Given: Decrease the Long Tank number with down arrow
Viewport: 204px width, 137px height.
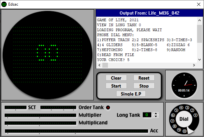Looking at the screenshot, I should tap(156, 116).
